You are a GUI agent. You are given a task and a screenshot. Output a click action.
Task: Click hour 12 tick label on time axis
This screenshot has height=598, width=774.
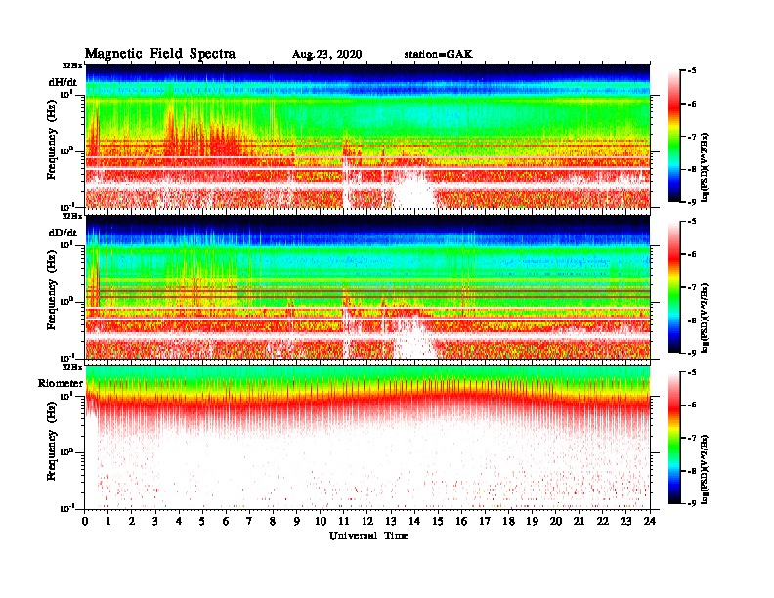pos(367,521)
